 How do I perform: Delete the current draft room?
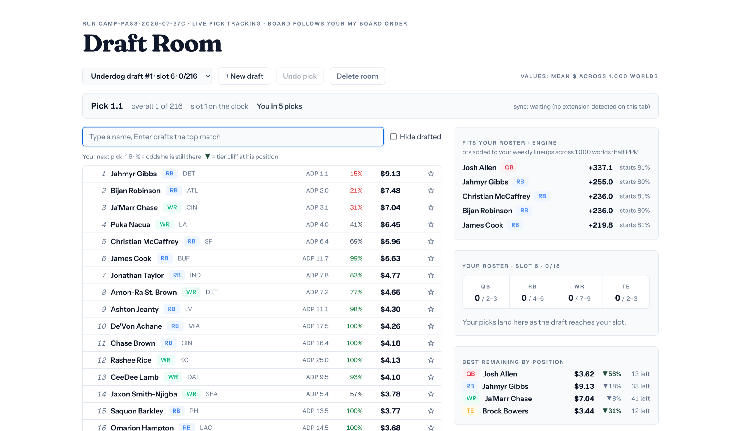tap(357, 76)
